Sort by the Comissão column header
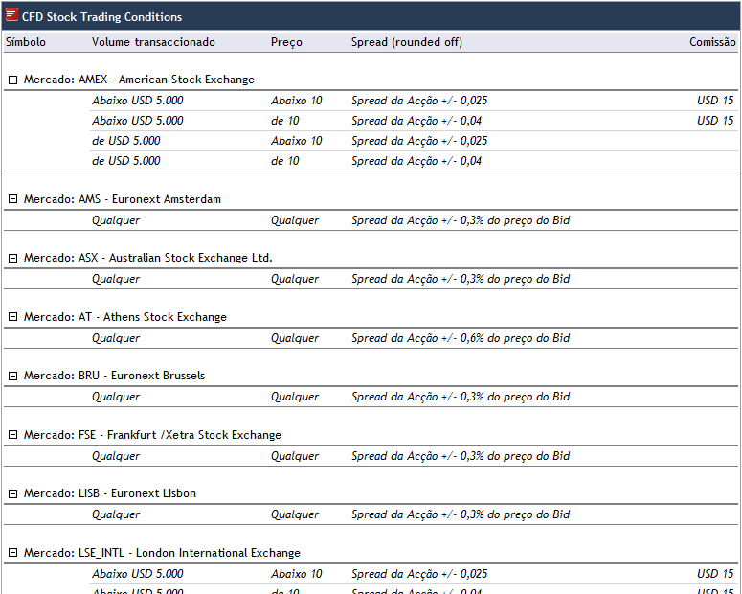 [712, 42]
